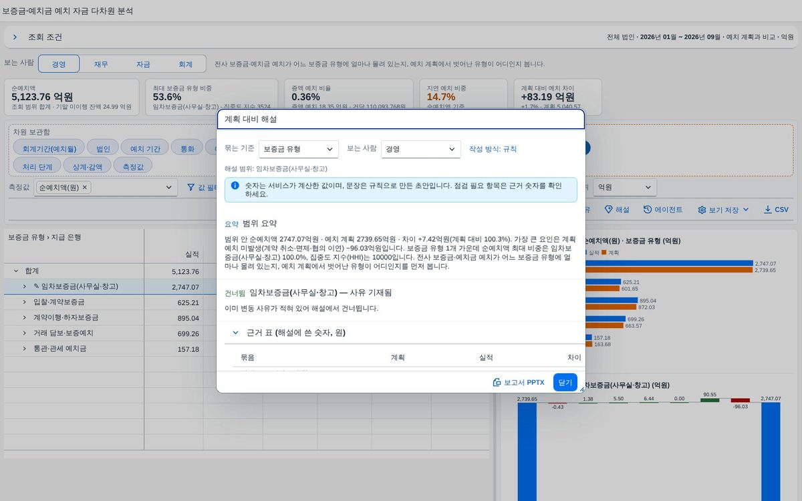Expand the 임차보증금(사무실·창고) row
802x501 pixels.
coord(25,287)
